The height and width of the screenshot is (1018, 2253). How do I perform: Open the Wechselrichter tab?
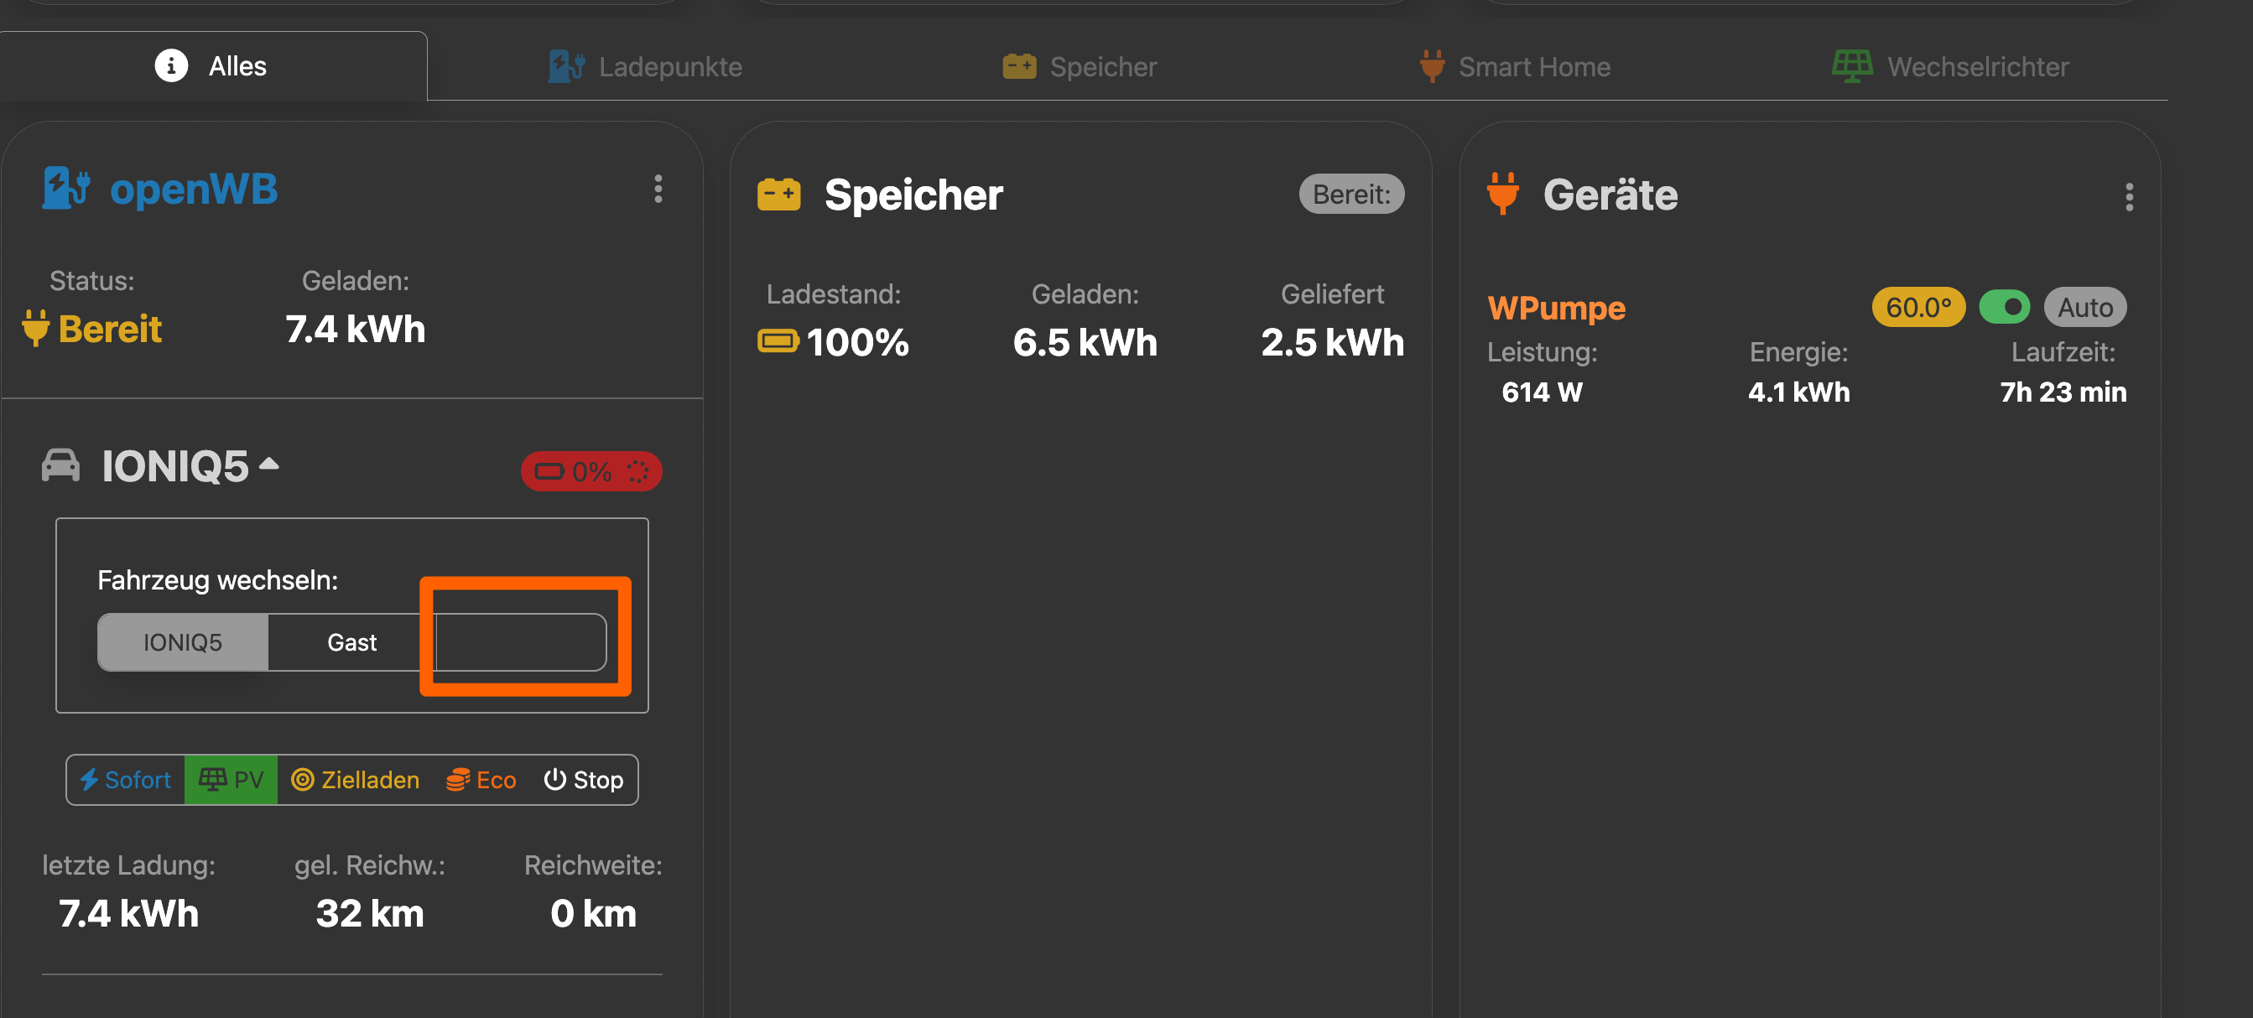[x=1949, y=66]
